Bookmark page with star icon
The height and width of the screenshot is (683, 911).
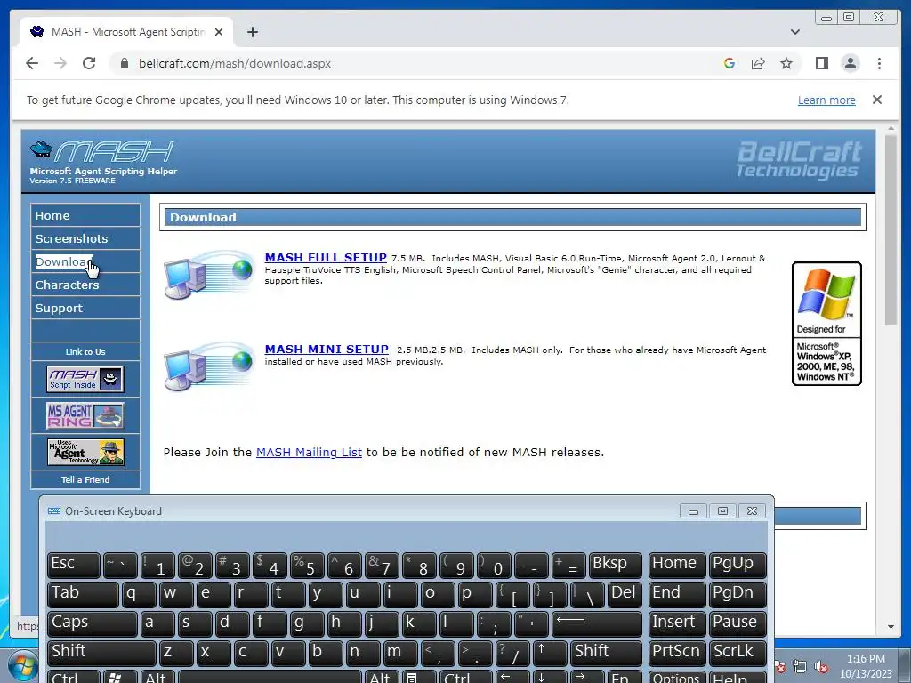[x=786, y=63]
